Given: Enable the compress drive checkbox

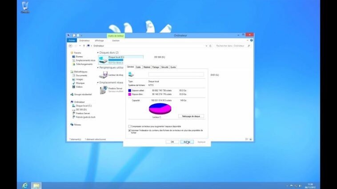Looking at the screenshot, I should pyautogui.click(x=129, y=126).
